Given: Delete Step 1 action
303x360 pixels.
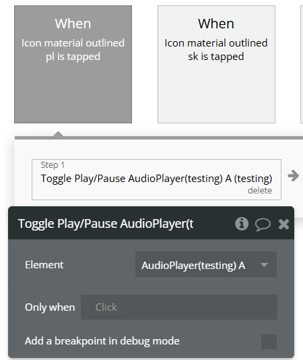Looking at the screenshot, I should pyautogui.click(x=260, y=191).
